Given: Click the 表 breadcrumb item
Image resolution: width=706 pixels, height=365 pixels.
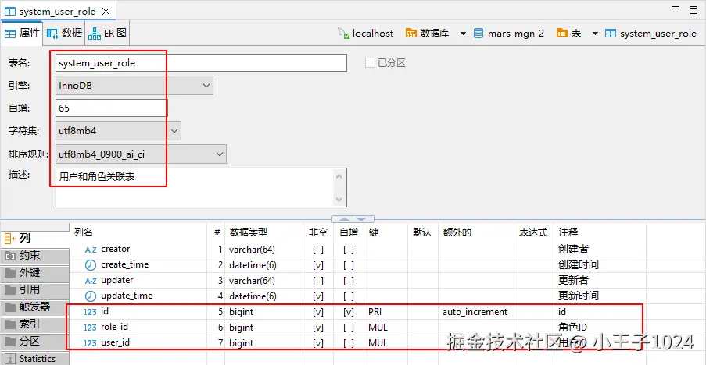Looking at the screenshot, I should (568, 34).
